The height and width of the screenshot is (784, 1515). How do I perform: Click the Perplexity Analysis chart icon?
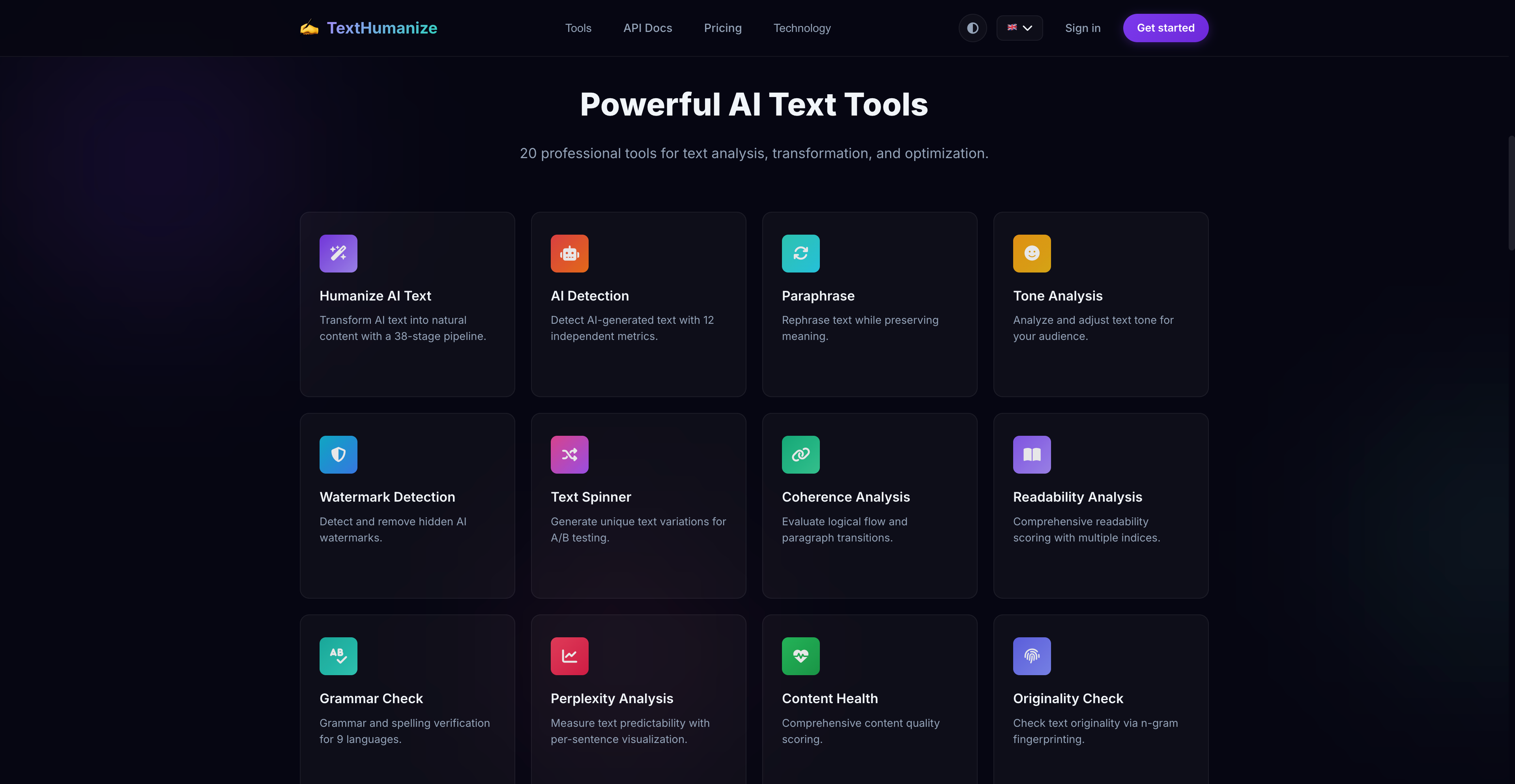569,656
